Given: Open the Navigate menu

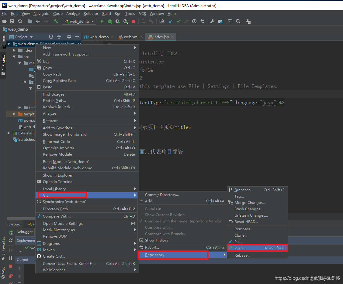Looking at the screenshot, I should tap(41, 14).
